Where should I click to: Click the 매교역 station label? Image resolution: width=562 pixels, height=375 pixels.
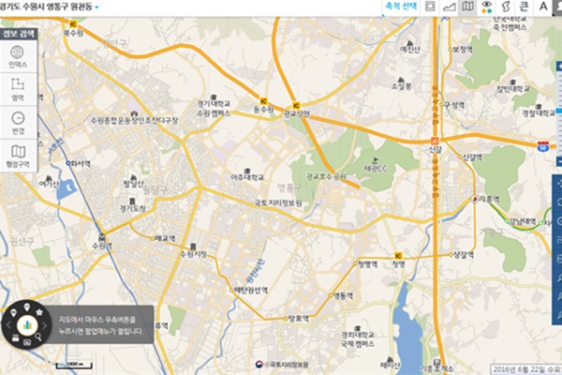(x=165, y=238)
